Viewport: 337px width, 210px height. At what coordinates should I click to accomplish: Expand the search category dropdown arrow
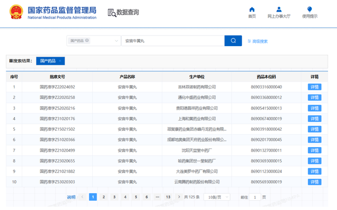(x=117, y=41)
